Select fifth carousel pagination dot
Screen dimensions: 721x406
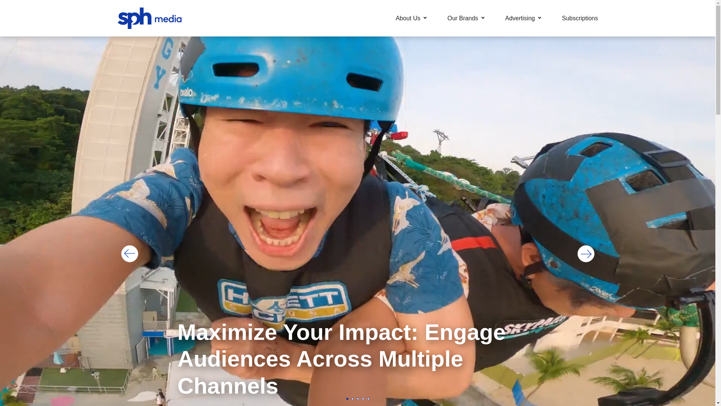pyautogui.click(x=368, y=399)
